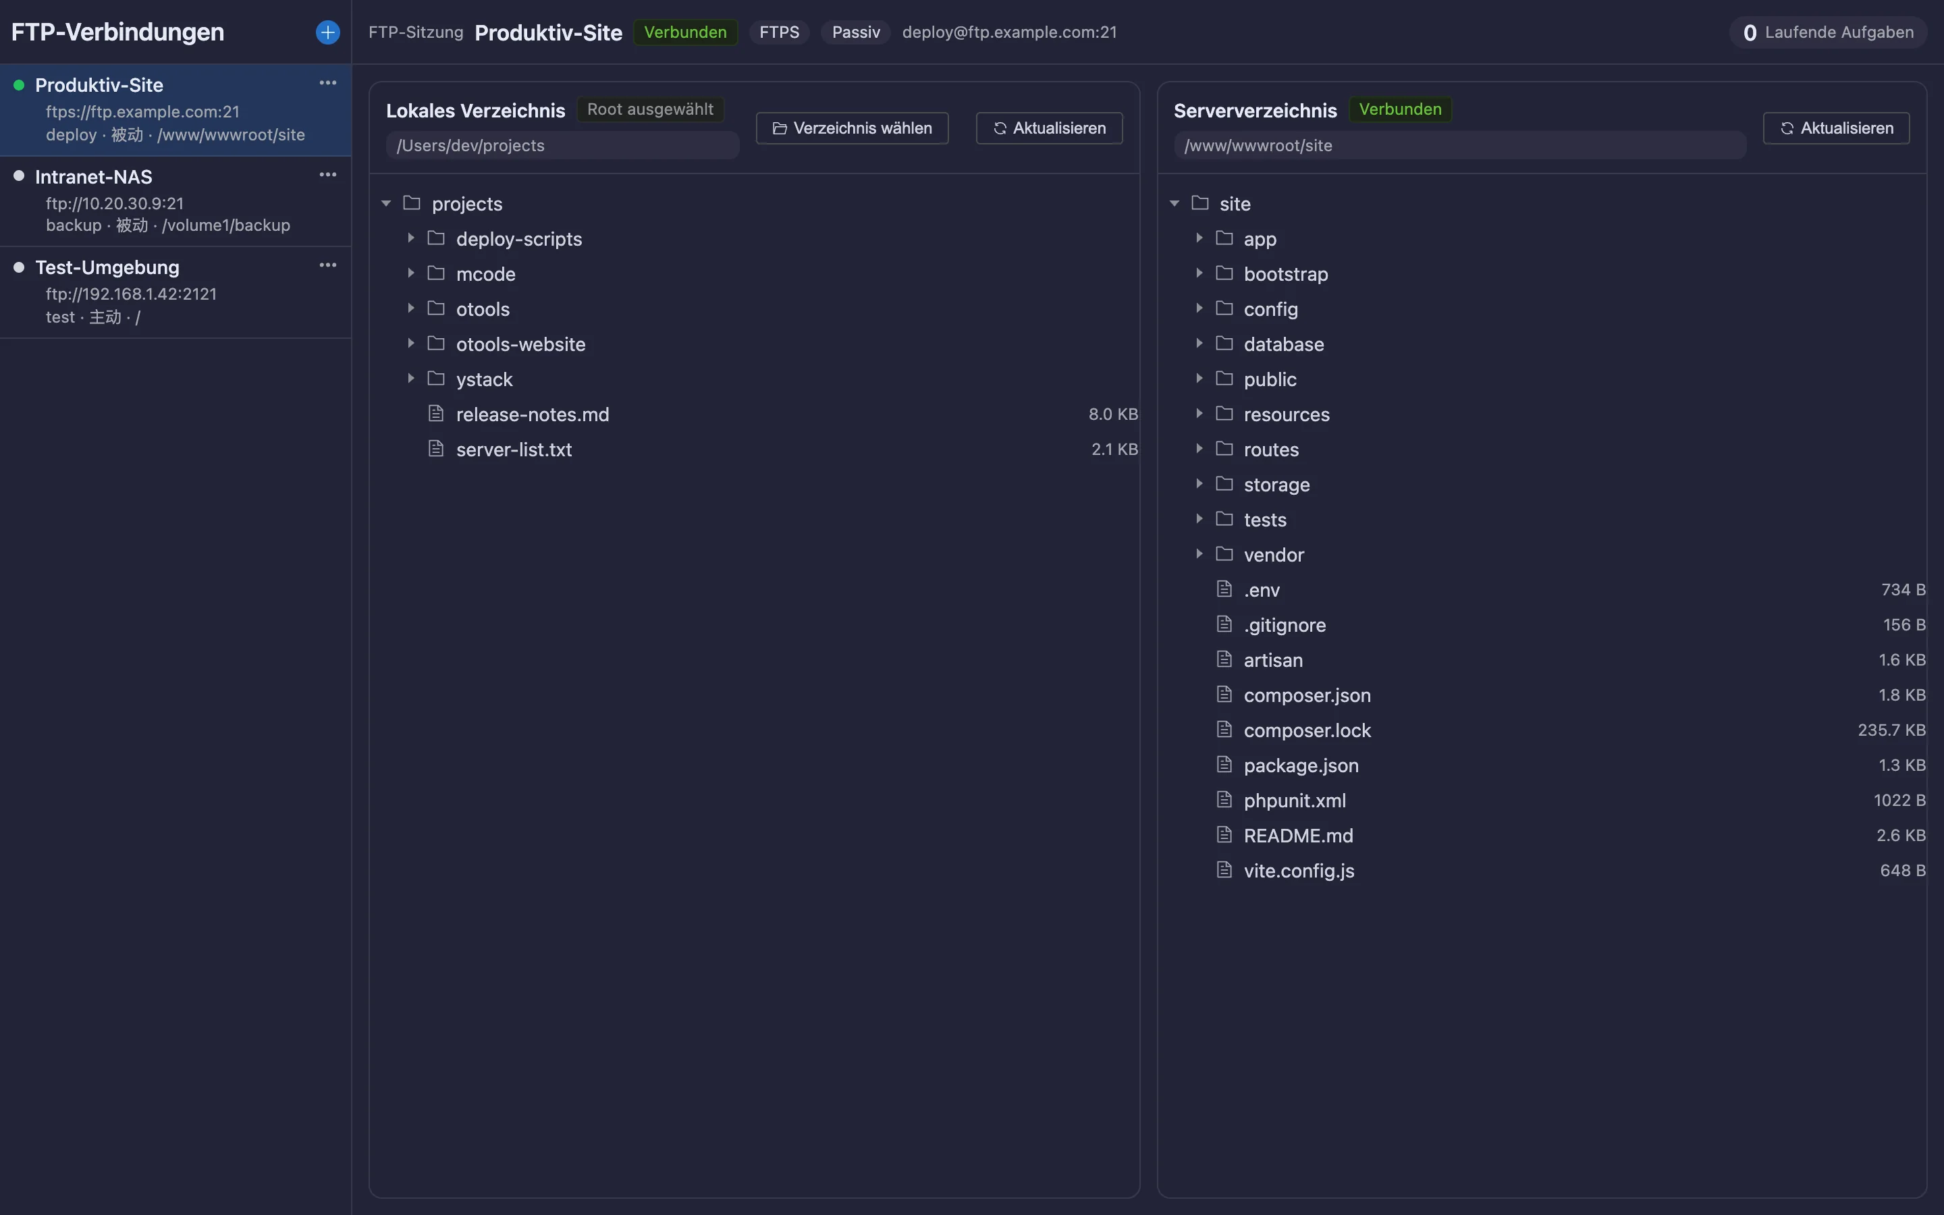The image size is (1944, 1215).
Task: Select the Intranet-NAS connection
Action: 175,201
